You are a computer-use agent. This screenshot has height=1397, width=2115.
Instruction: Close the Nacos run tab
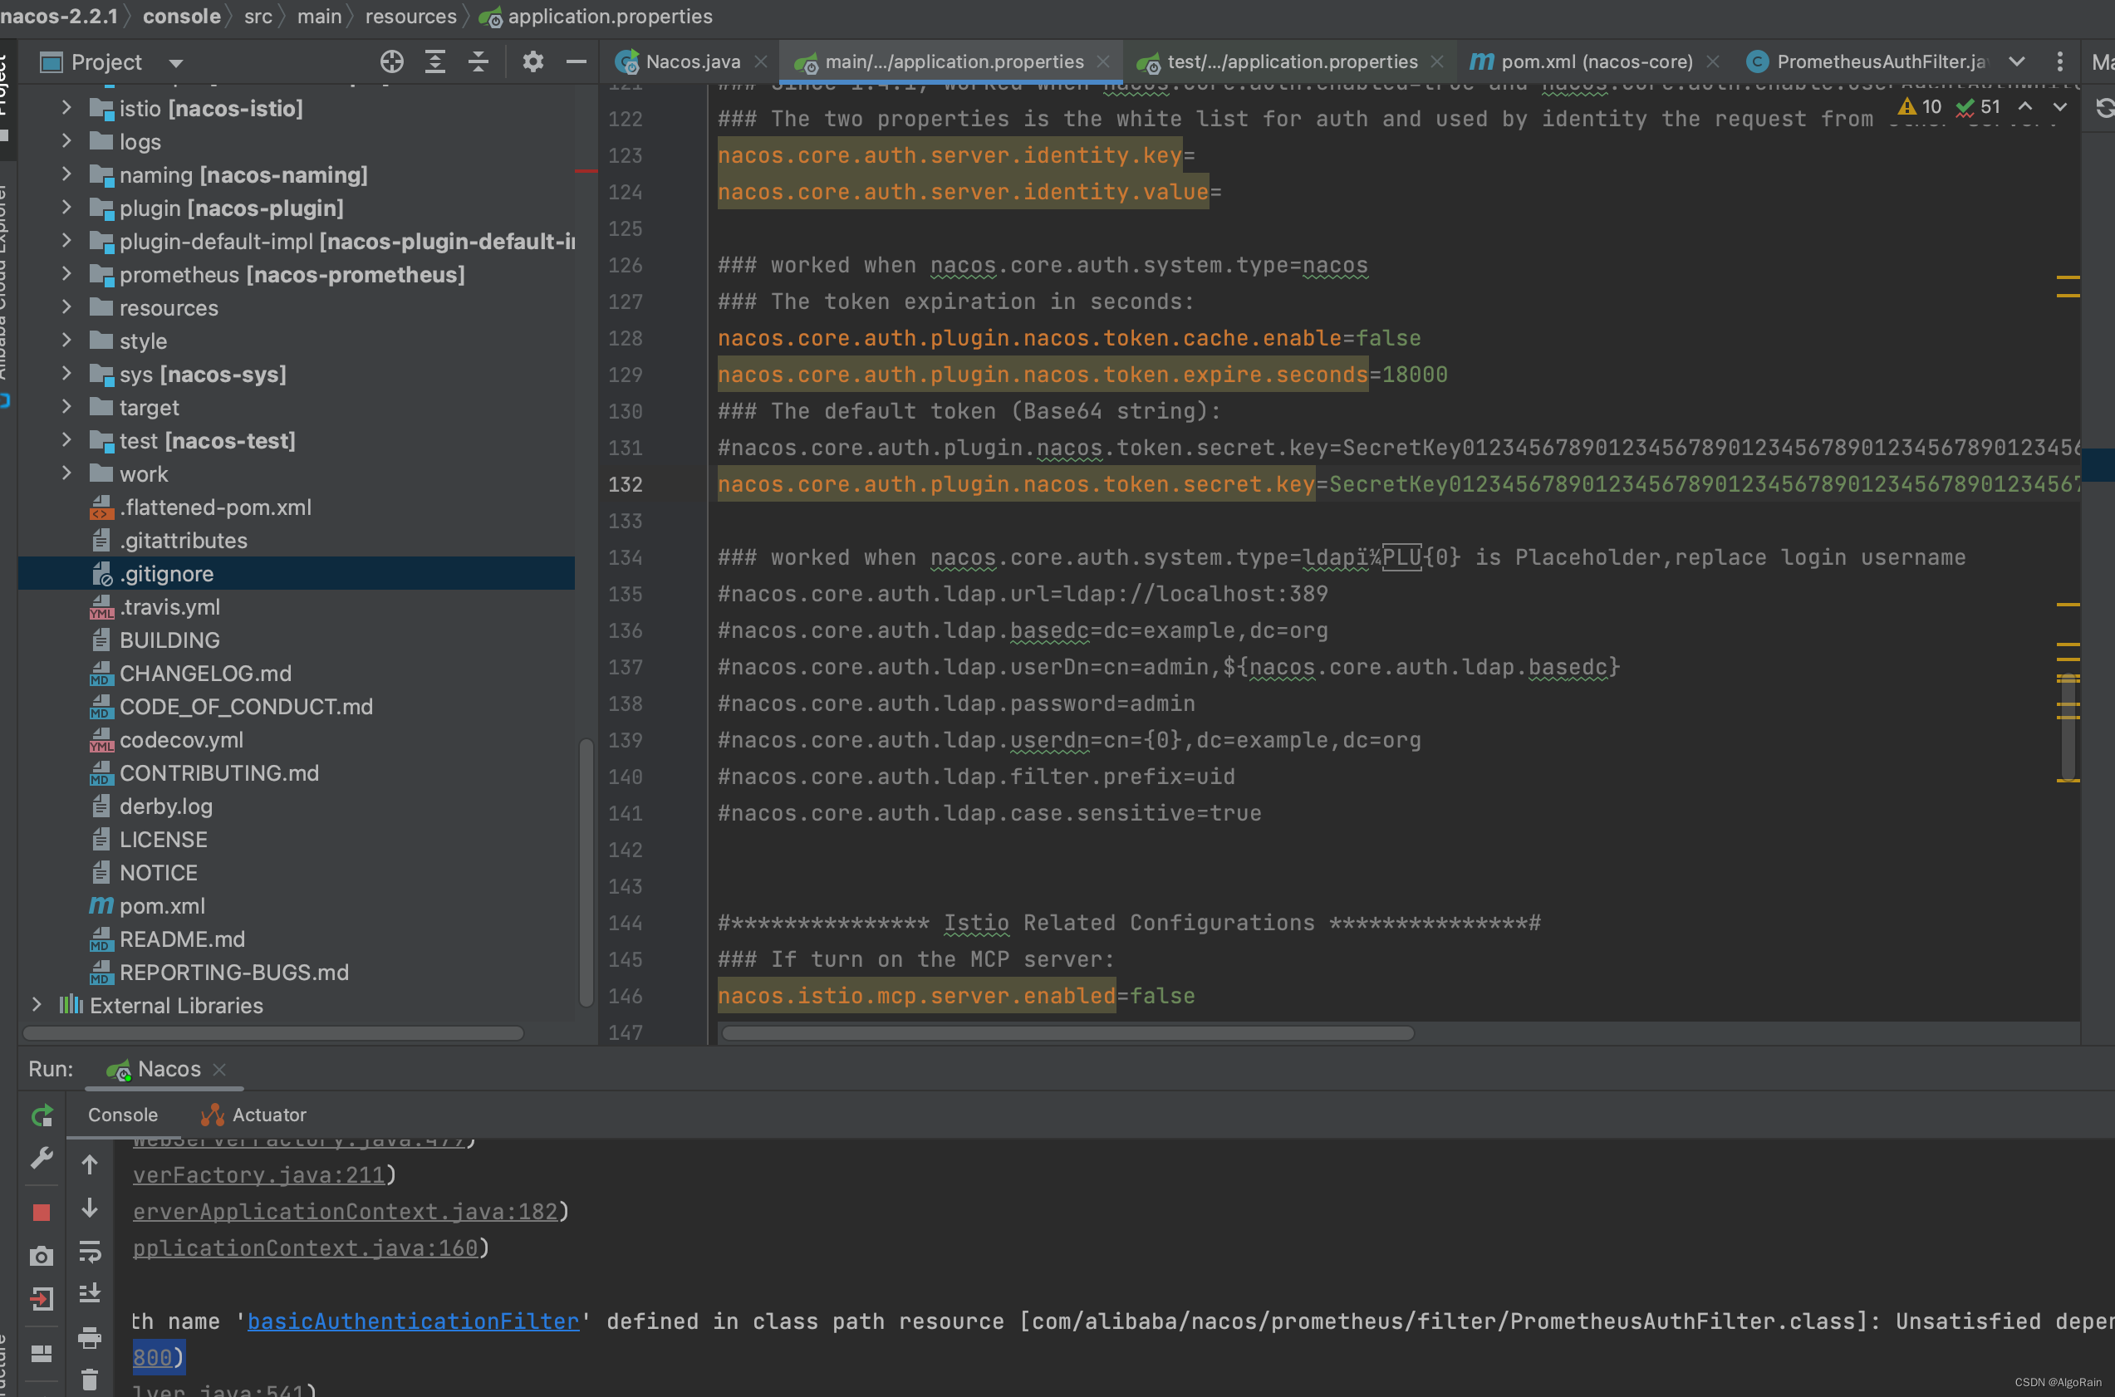[219, 1068]
